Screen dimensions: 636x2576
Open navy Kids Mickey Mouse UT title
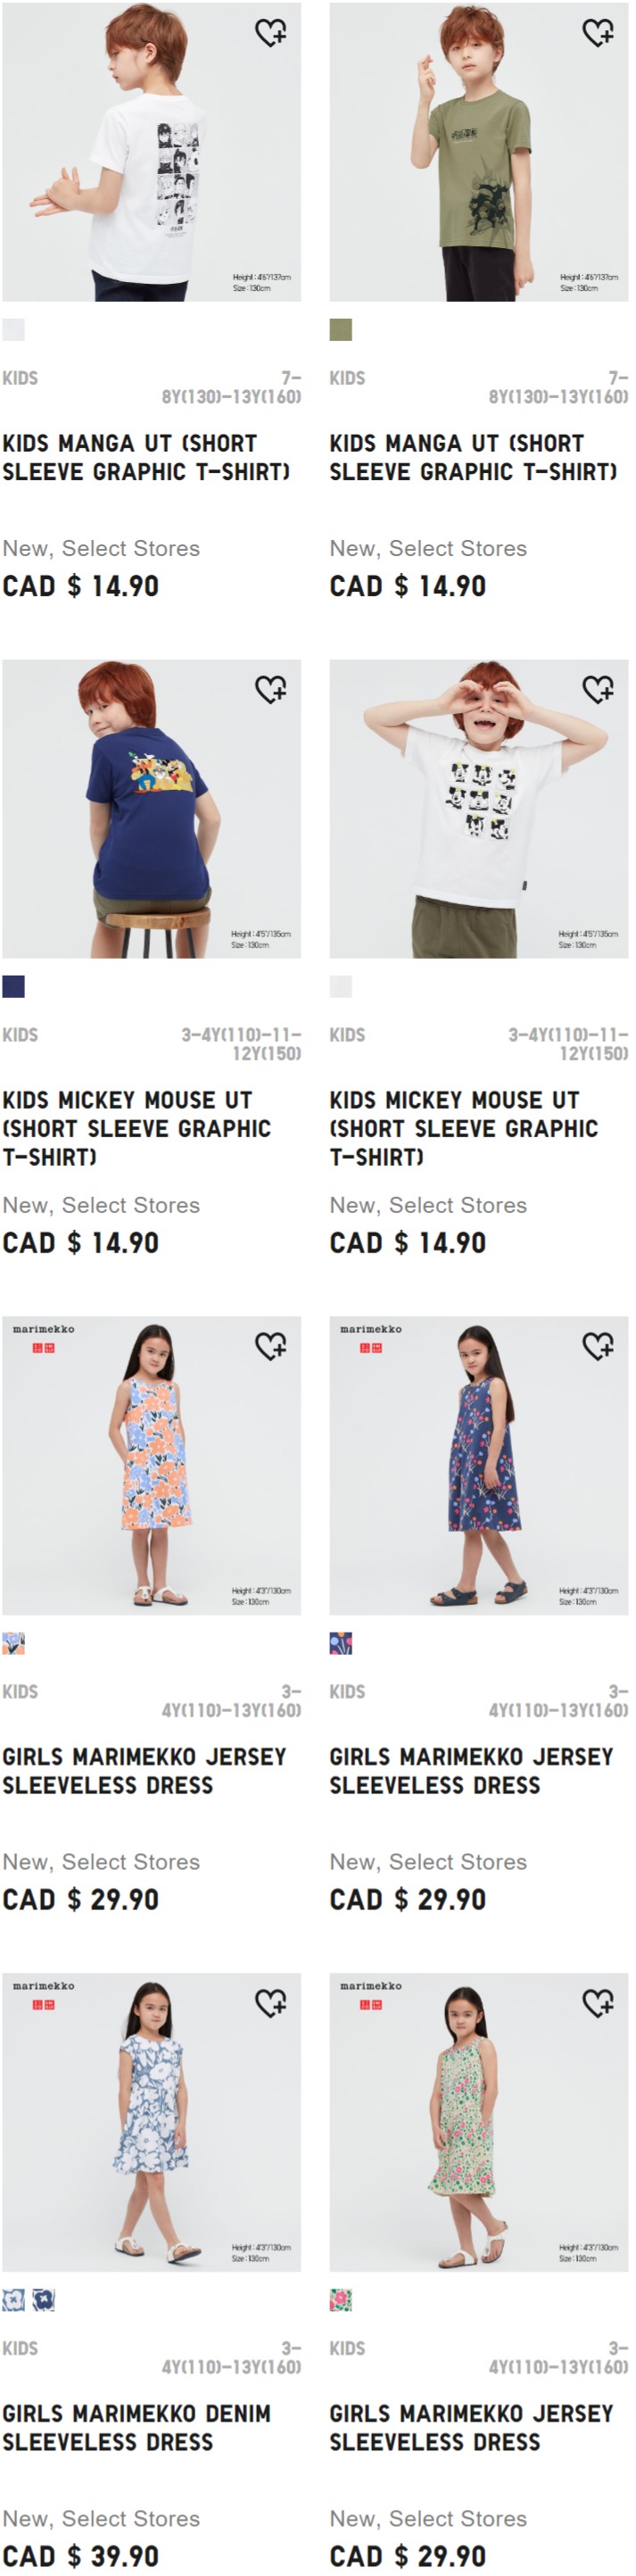(137, 1128)
